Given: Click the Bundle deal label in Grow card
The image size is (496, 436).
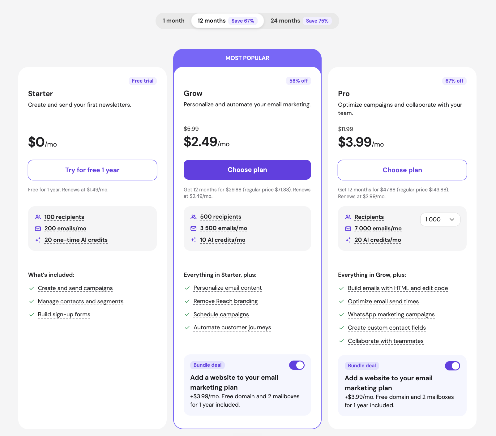Looking at the screenshot, I should (207, 365).
